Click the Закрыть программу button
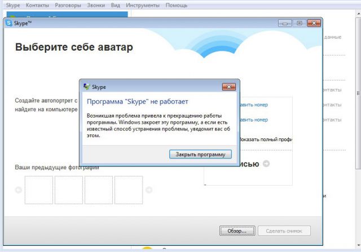 tap(200, 154)
